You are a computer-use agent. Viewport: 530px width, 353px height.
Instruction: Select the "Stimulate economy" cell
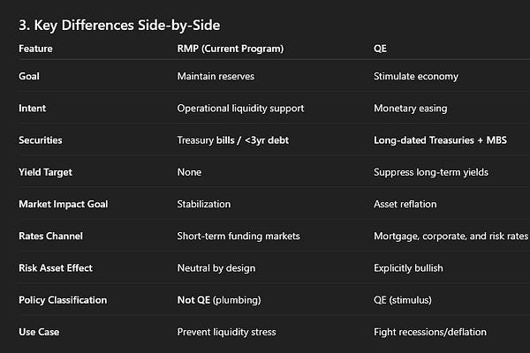click(416, 77)
